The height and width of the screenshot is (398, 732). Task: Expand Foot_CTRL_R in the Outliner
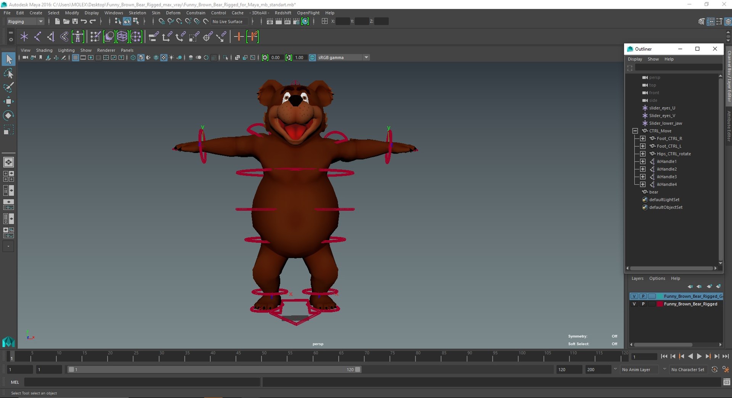(643, 138)
